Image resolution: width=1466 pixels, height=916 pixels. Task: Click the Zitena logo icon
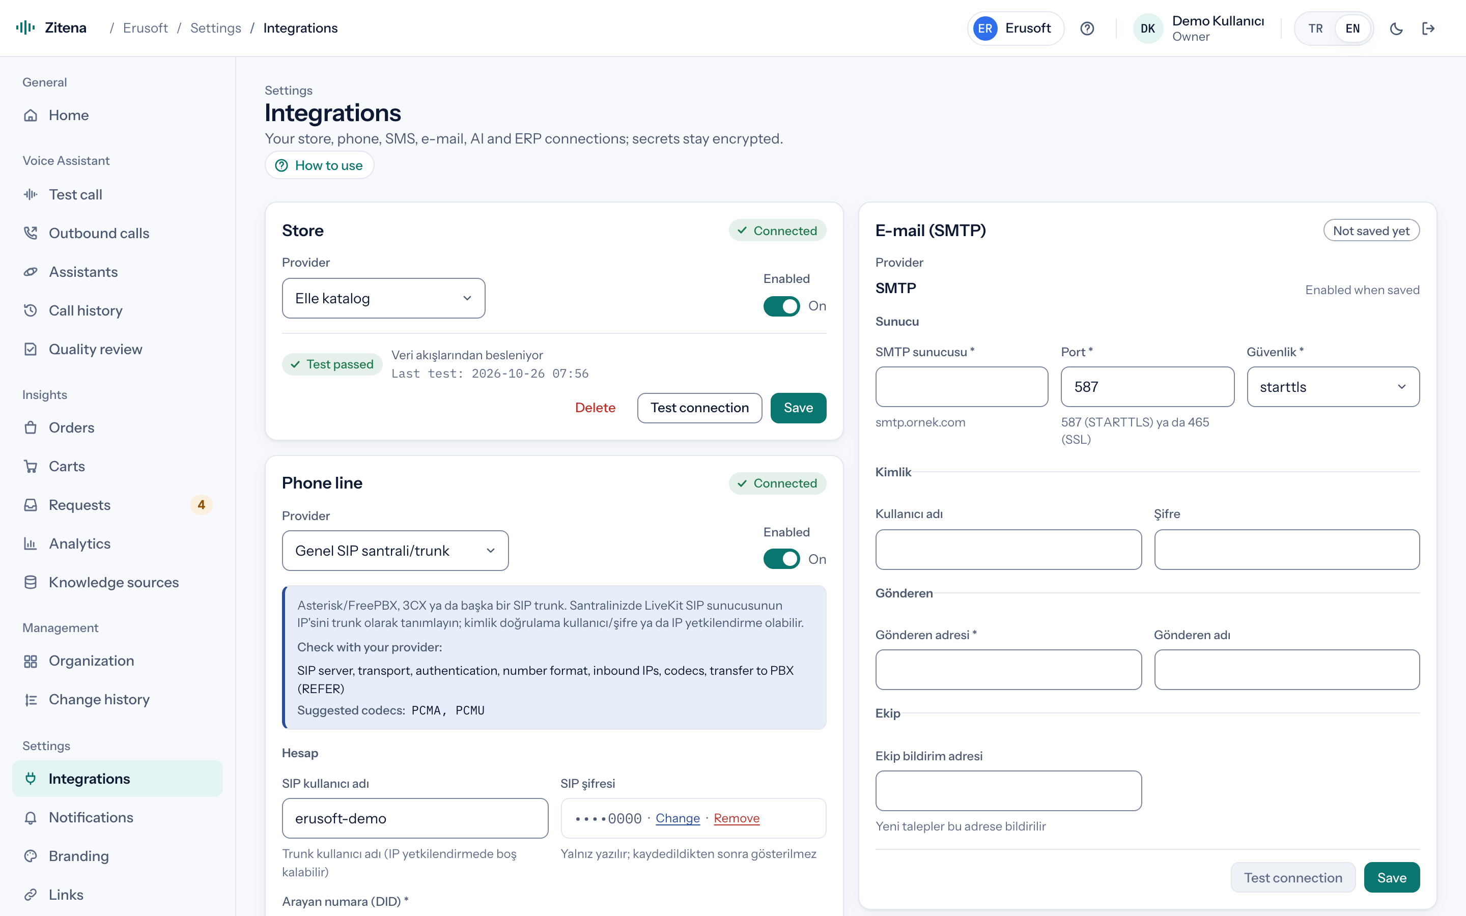coord(25,28)
